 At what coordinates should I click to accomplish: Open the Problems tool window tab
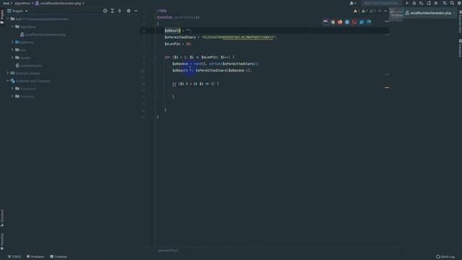pyautogui.click(x=35, y=257)
